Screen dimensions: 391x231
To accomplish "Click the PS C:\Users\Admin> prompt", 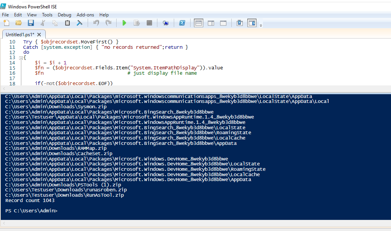I will pos(31,211).
